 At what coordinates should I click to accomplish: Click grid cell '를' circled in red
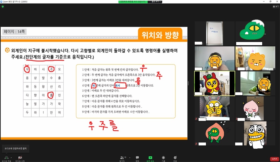click(x=51, y=95)
